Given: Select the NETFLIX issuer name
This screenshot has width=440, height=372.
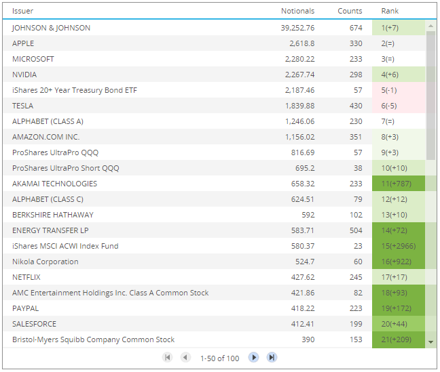Looking at the screenshot, I should click(26, 277).
